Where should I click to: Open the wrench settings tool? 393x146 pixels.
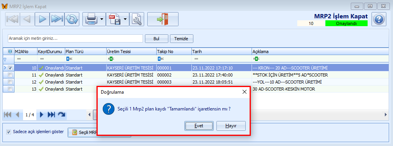click(137, 19)
